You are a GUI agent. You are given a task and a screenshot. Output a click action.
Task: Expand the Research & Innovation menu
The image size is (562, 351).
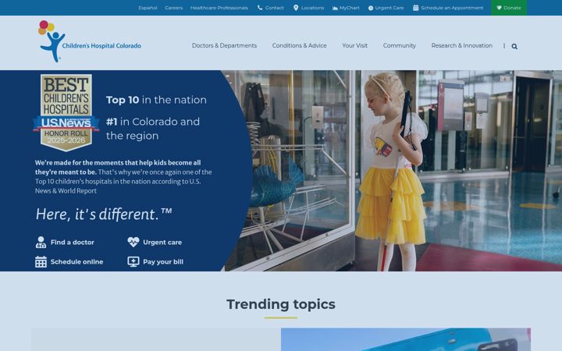click(x=461, y=45)
